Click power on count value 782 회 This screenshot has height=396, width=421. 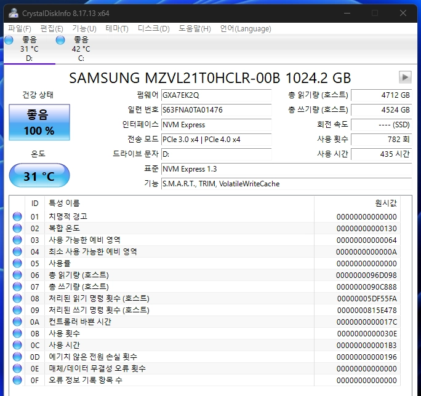[x=381, y=139]
